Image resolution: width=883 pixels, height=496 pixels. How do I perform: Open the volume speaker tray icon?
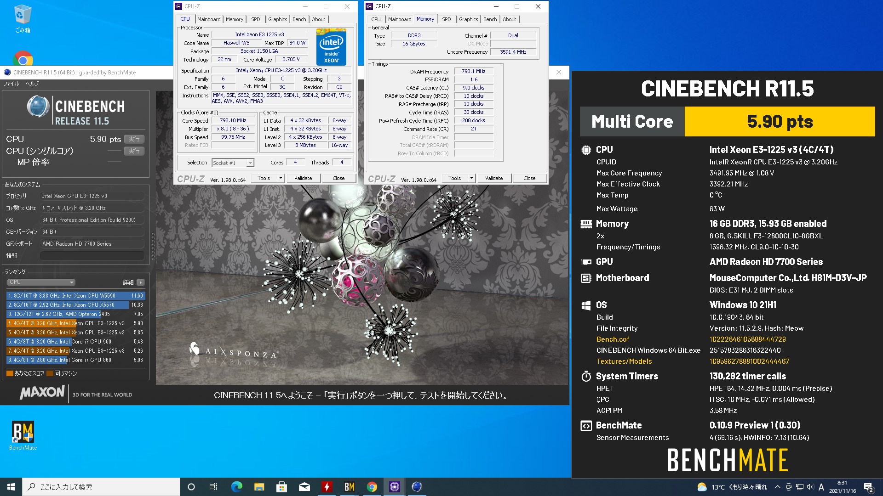click(x=810, y=487)
